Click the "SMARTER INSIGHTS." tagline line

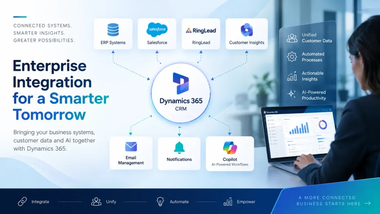coord(39,33)
